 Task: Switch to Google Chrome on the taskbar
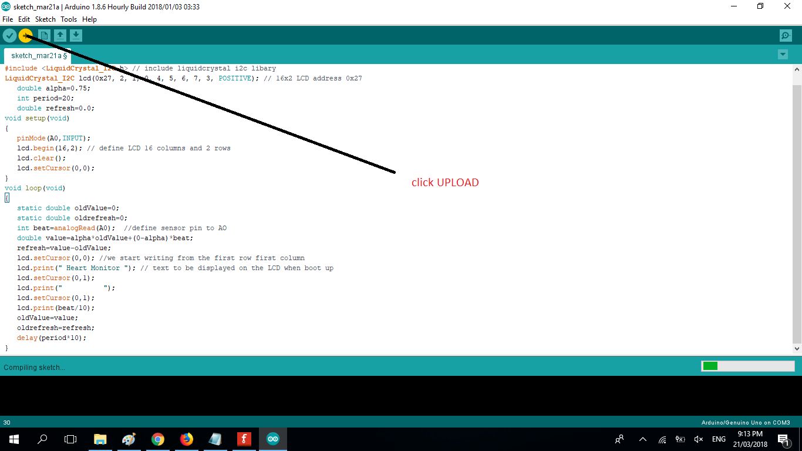(157, 439)
